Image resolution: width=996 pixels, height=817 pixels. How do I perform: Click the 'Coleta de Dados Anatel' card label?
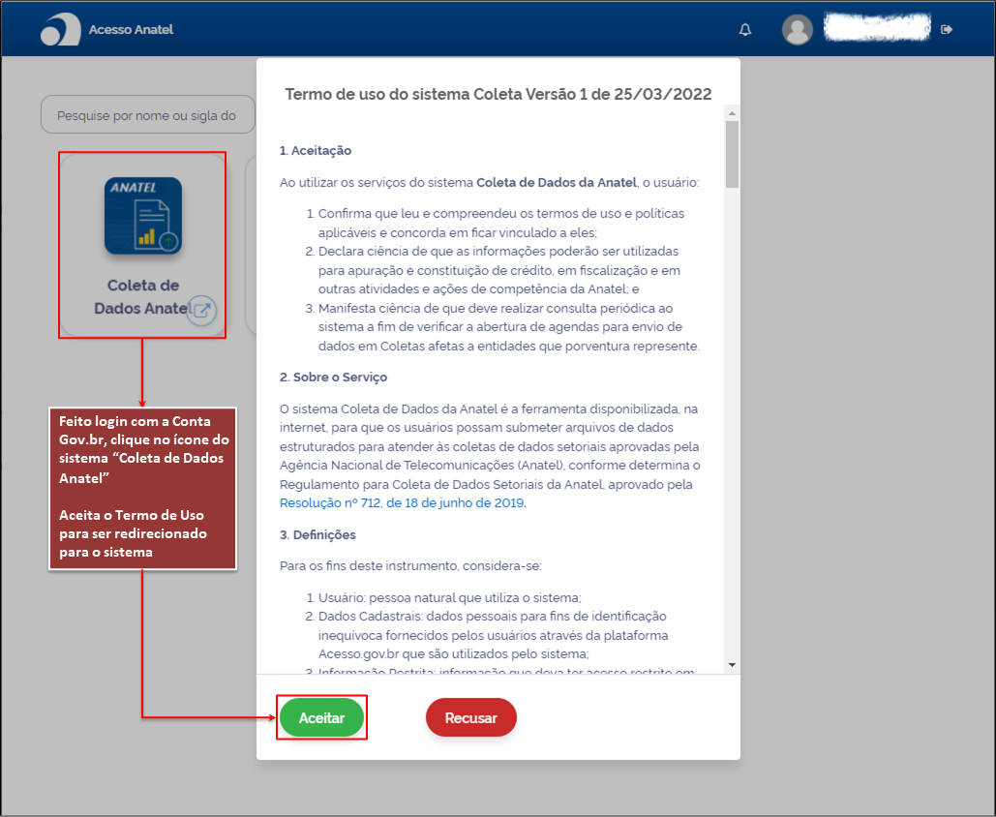(x=143, y=296)
